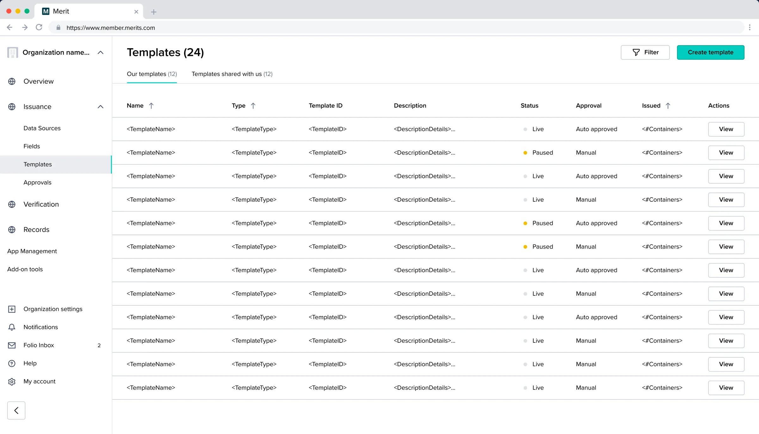Click View on the last template row
Screen dimensions: 759x434
(x=726, y=388)
